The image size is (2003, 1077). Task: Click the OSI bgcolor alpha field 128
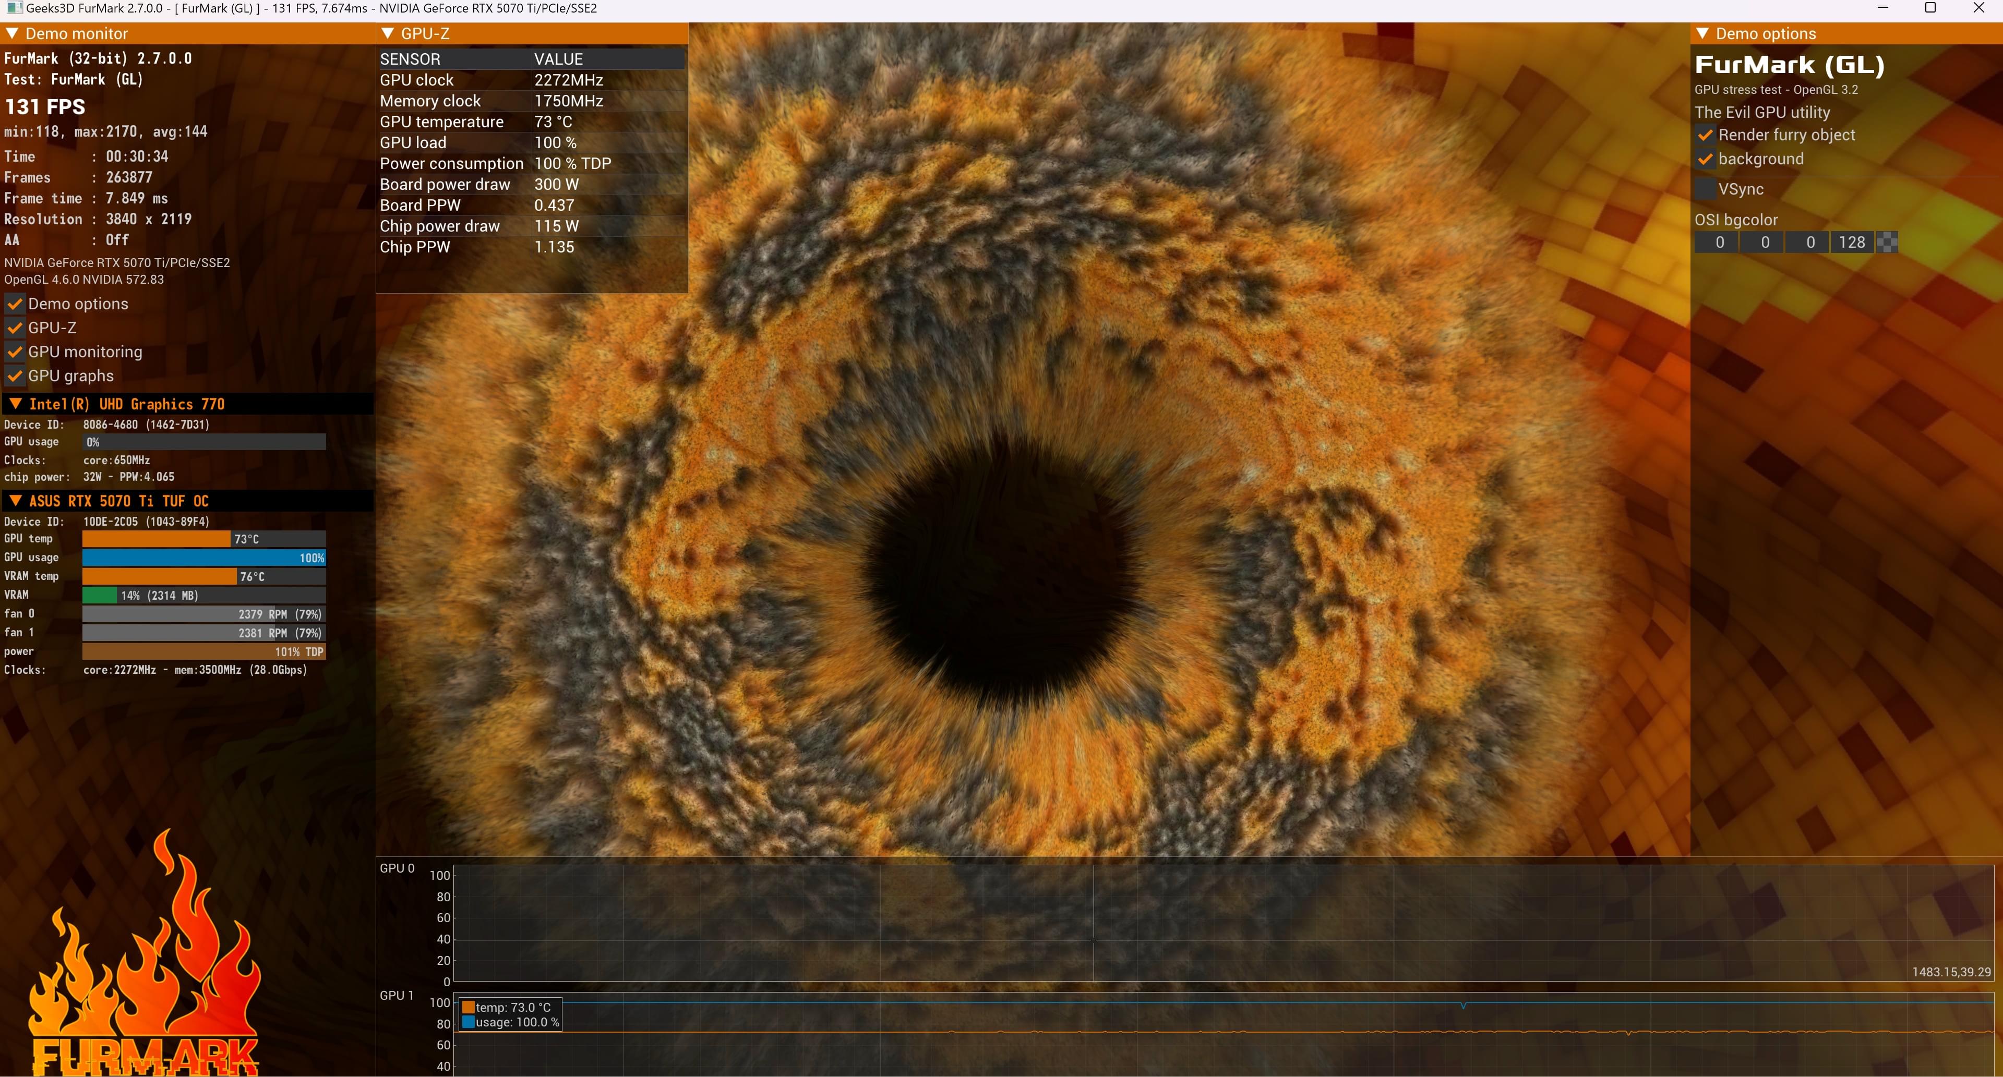pos(1853,243)
